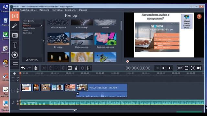Open the Transition wizard icon

[70, 68]
